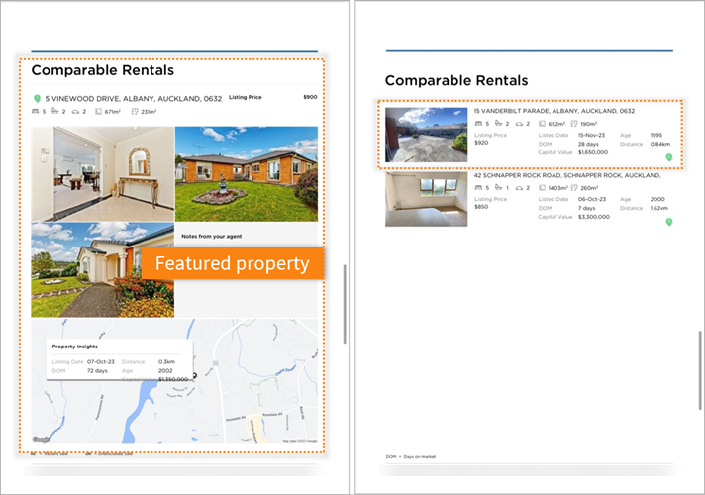Click the '0.84km' distance value

point(660,144)
